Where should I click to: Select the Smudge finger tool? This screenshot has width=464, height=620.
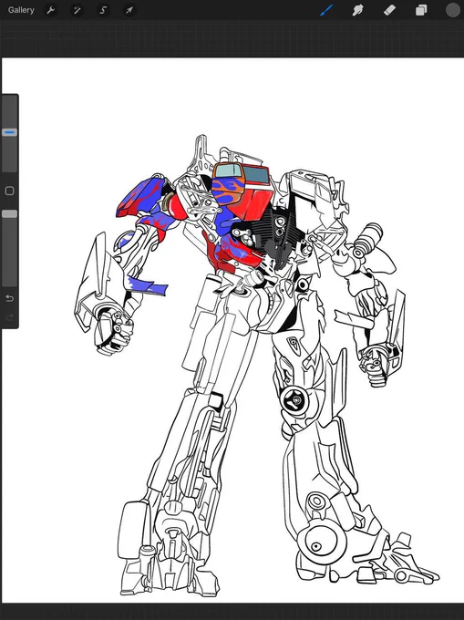[x=357, y=10]
